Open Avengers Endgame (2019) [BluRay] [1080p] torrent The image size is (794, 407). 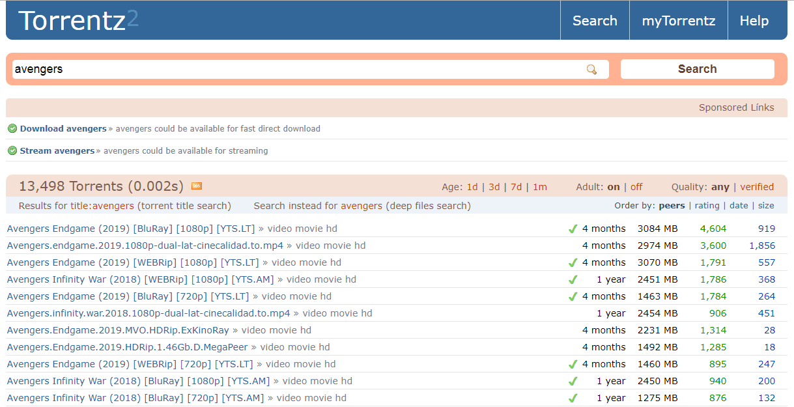pyautogui.click(x=131, y=229)
